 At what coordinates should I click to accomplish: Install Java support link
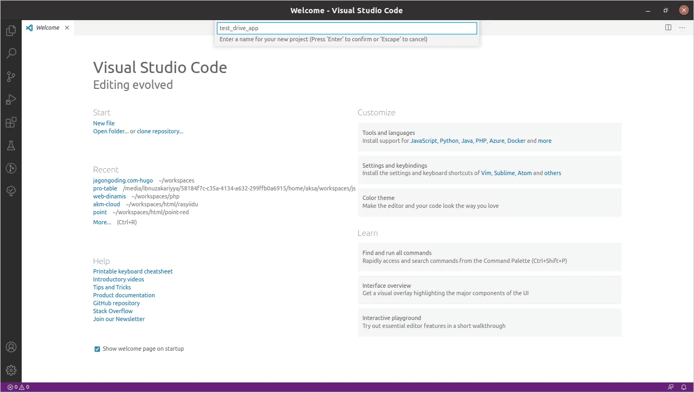pos(467,141)
